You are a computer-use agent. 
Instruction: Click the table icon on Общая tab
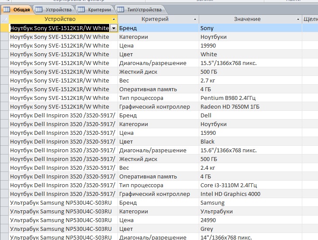tap(7, 10)
